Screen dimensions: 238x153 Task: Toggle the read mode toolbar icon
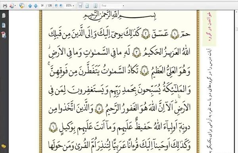(96, 6)
